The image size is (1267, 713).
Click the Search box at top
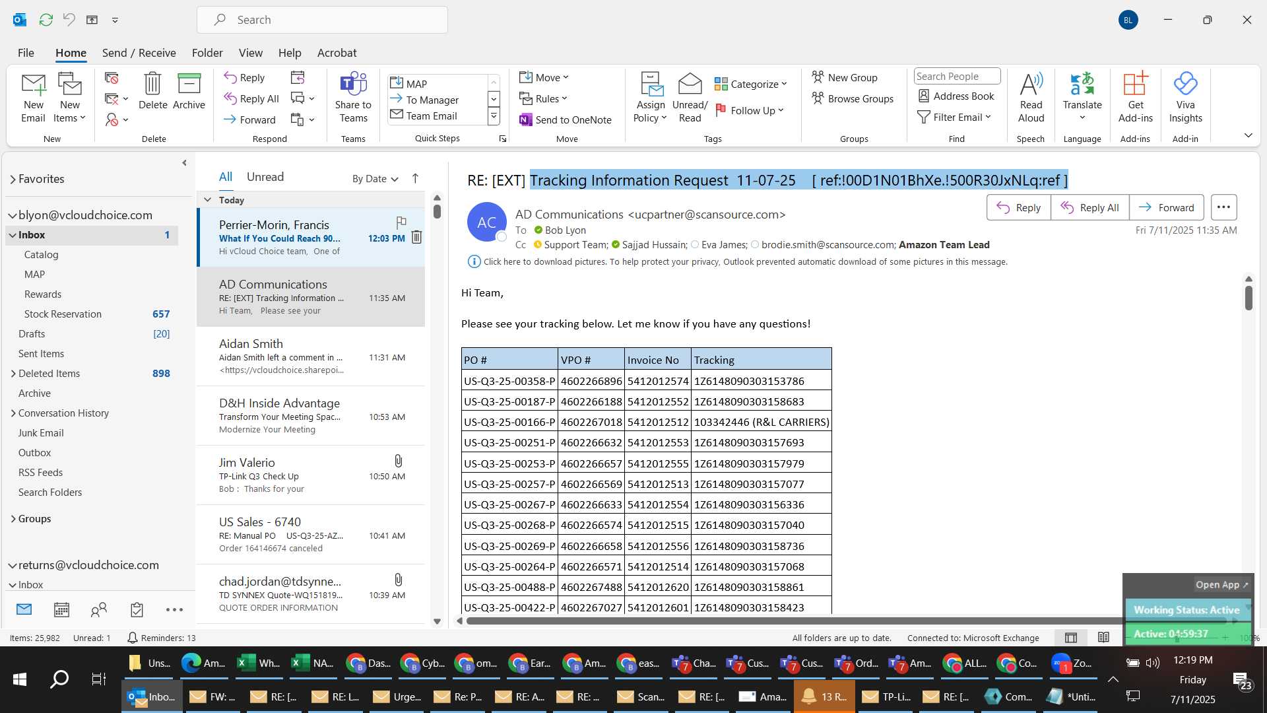322,20
